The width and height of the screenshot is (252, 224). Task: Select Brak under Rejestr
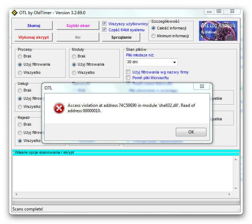tap(20, 125)
